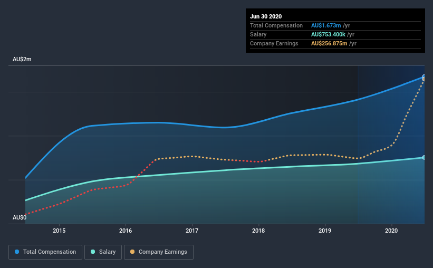Toggle the Total Compensation legend button
The image size is (433, 268).
tap(45, 252)
